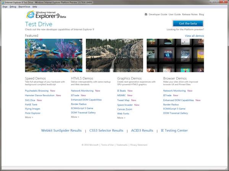Launch the Space Invader demo
Image resolution: width=229 pixels, height=171 pixels.
(x=125, y=105)
